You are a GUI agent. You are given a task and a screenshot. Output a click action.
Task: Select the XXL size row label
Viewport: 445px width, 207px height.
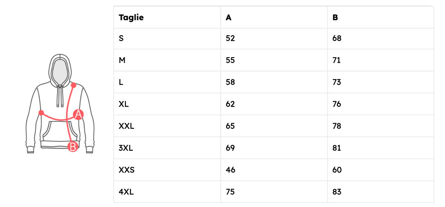[x=126, y=126]
